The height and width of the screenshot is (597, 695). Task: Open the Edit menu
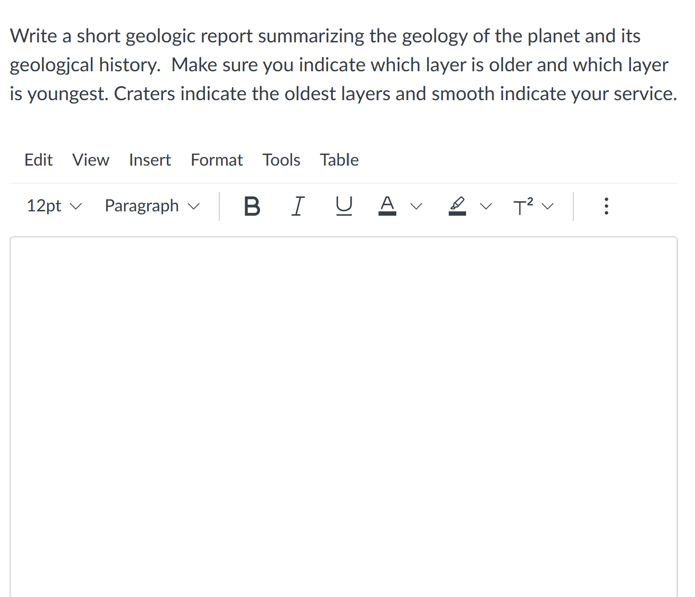coord(38,160)
